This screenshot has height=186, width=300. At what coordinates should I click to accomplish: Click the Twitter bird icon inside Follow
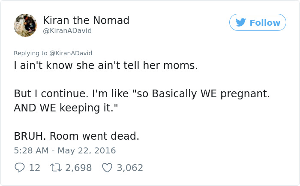pyautogui.click(x=241, y=22)
